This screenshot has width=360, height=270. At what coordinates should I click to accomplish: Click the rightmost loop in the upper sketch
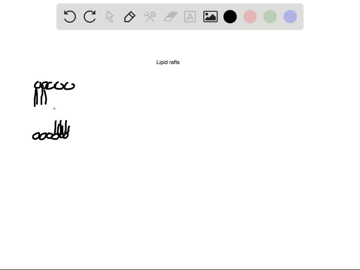pyautogui.click(x=69, y=86)
